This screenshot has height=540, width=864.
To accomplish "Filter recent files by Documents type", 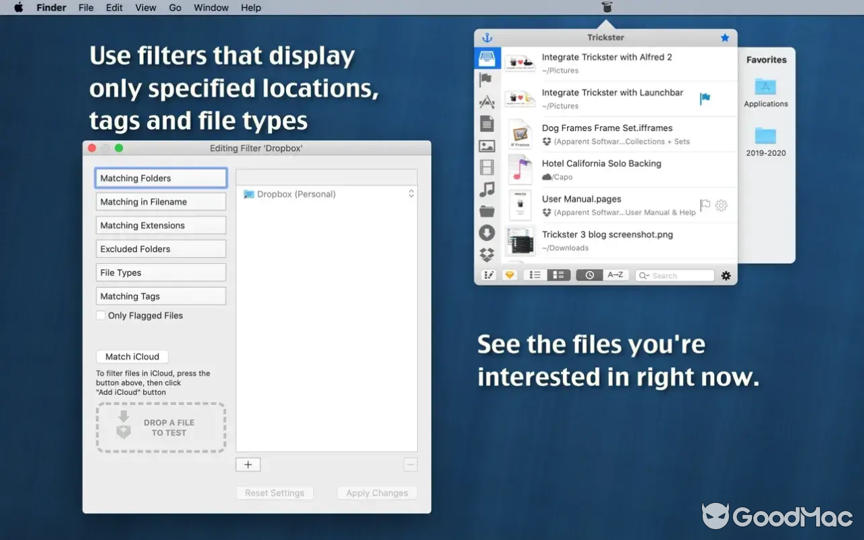I will pos(487,124).
